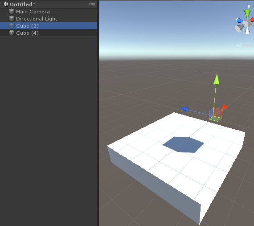This screenshot has height=226, width=254.
Task: Click the blue Z move arrow handle
Action: point(184,109)
